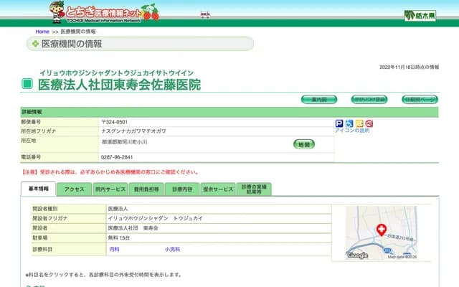Switch to the 提供サービス tab

coord(218,189)
